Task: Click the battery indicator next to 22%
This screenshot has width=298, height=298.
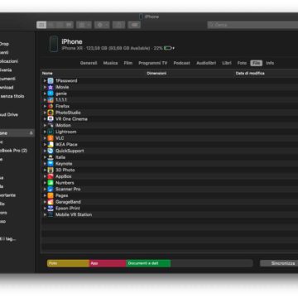Action: pyautogui.click(x=168, y=48)
